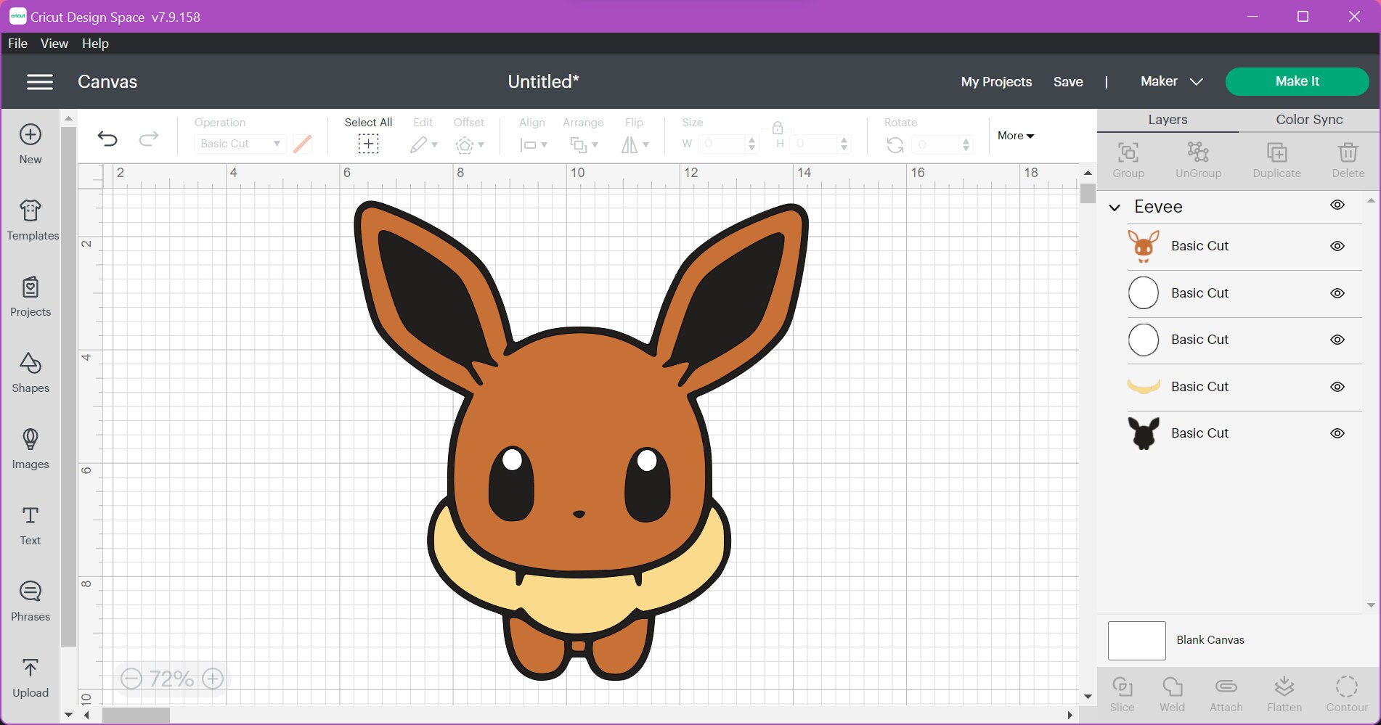
Task: Select the Shapes tool in the left sidebar
Action: coord(30,372)
